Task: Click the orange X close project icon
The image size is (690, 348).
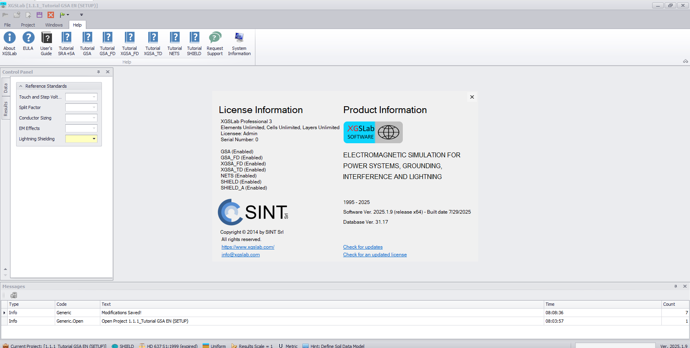Action: pyautogui.click(x=51, y=15)
